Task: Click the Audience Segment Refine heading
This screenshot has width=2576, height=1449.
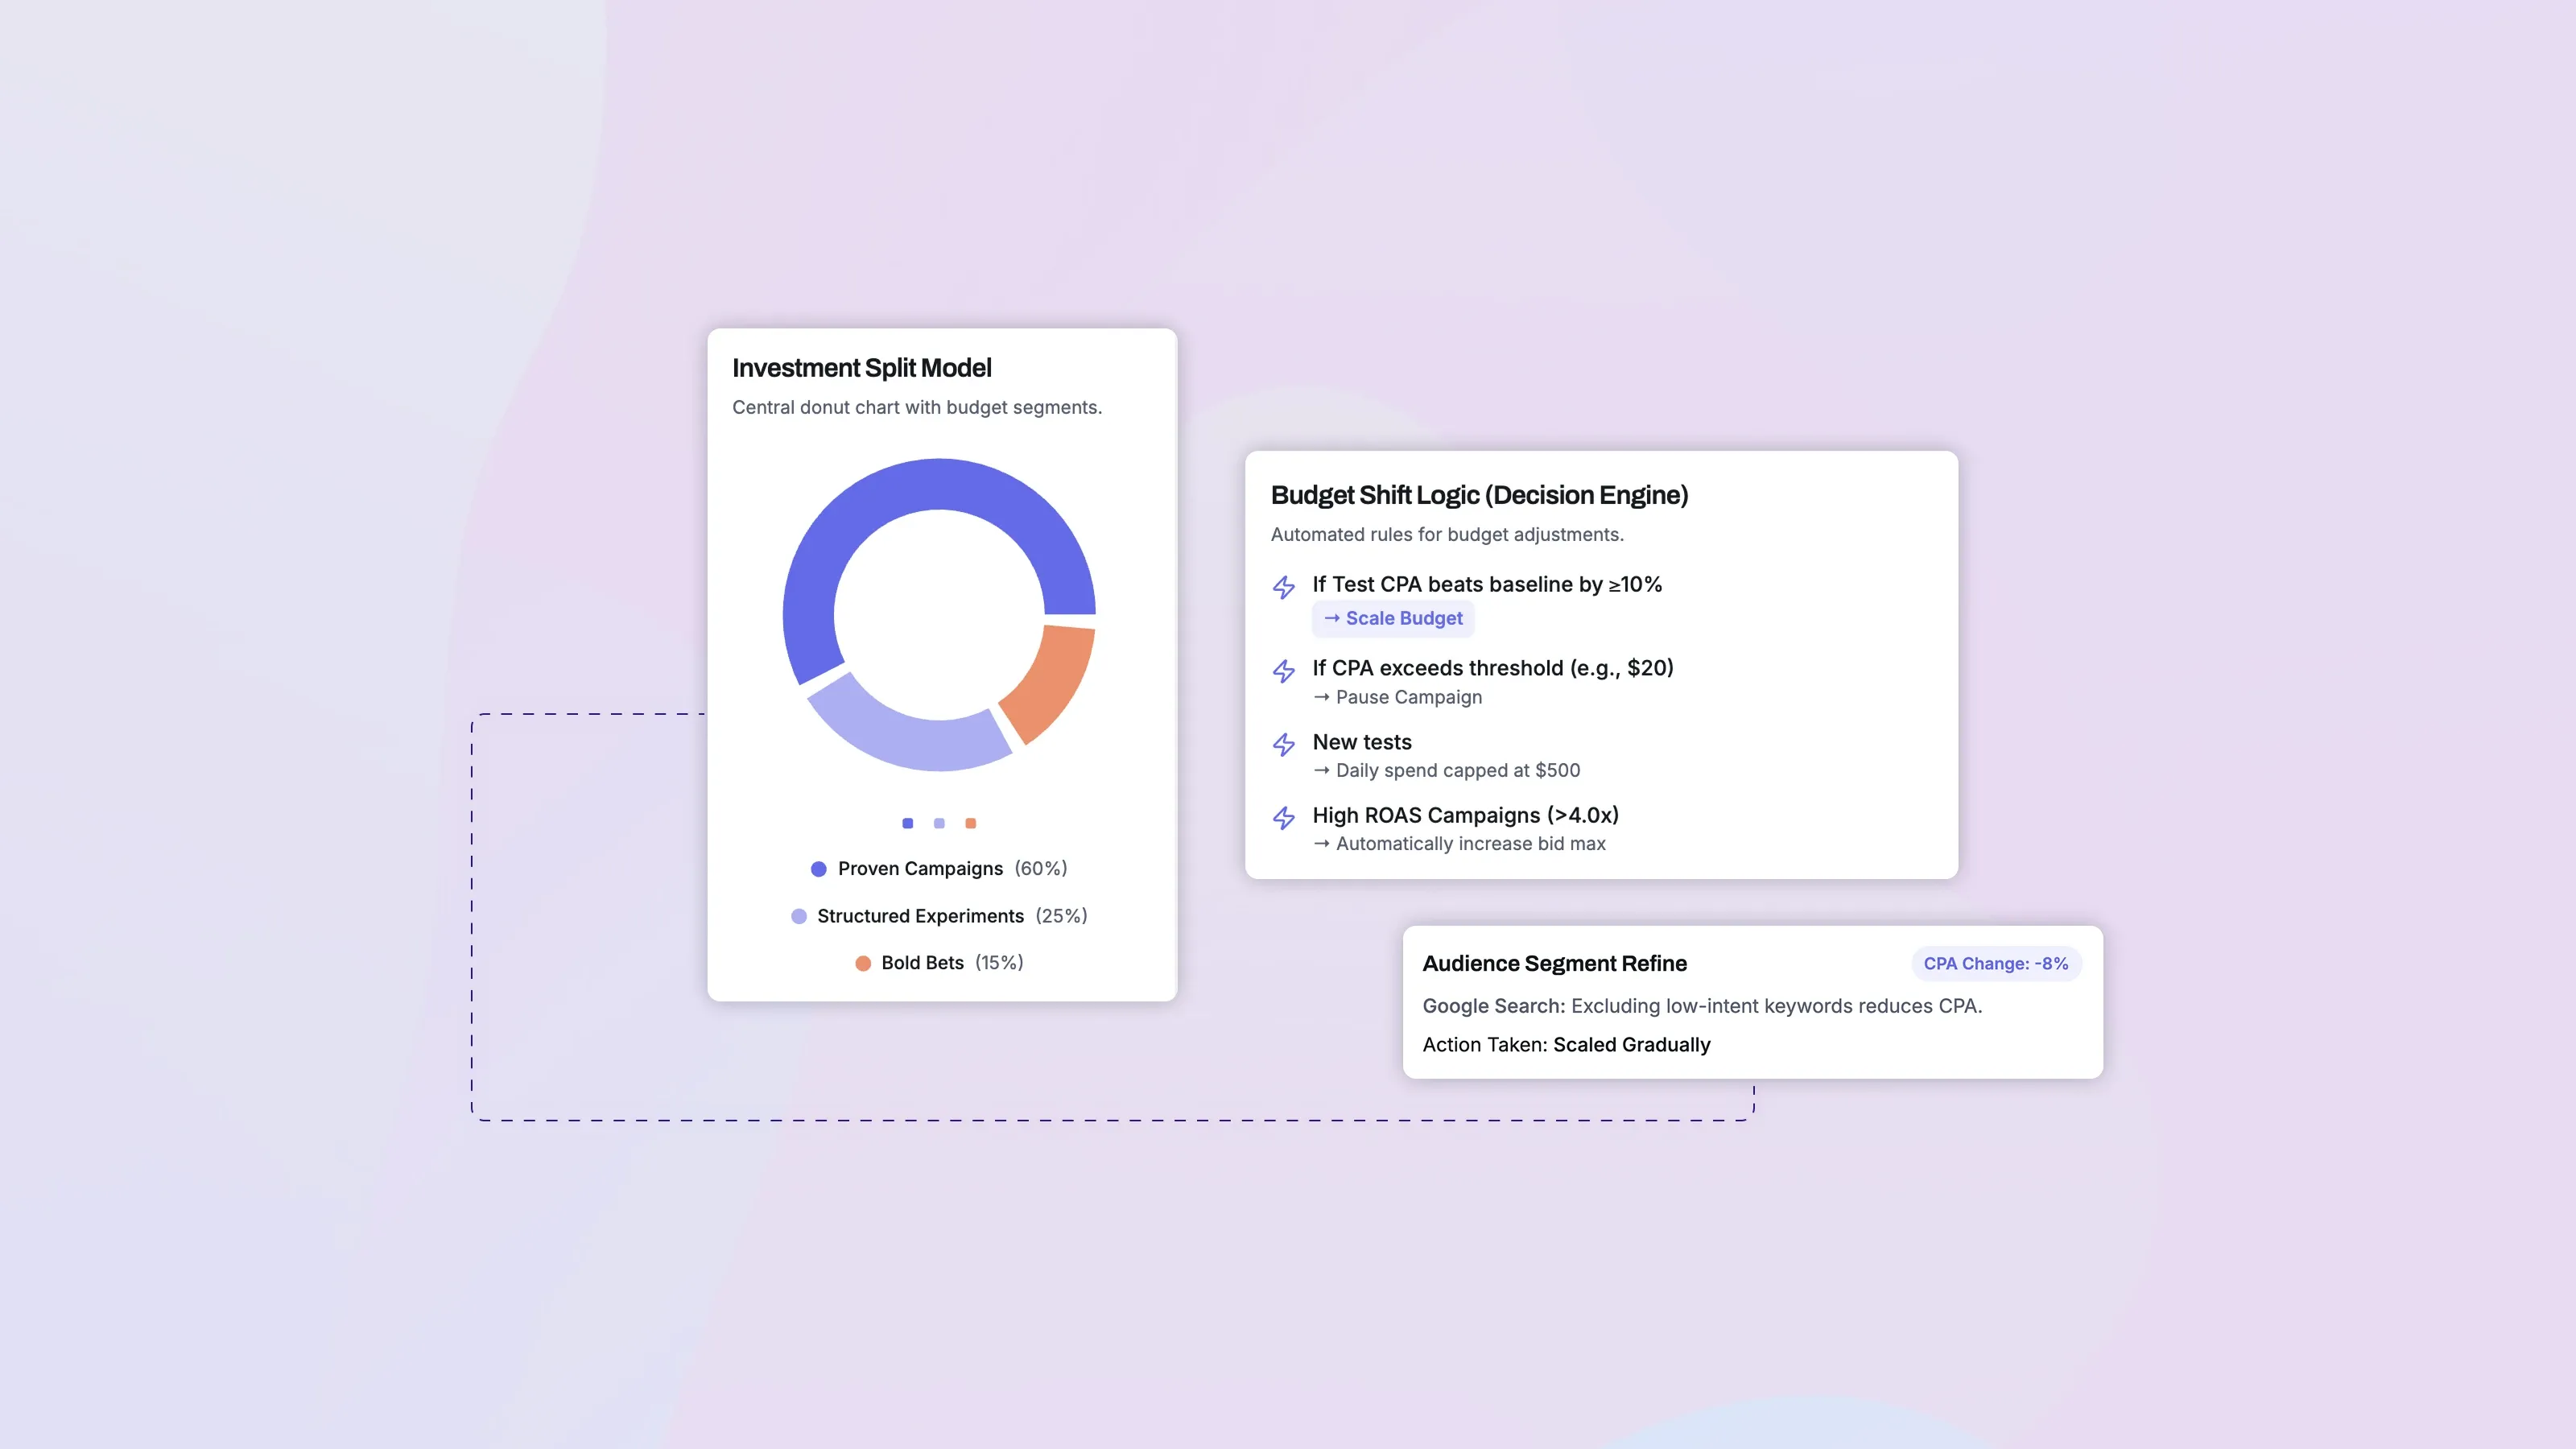Action: [1554, 963]
